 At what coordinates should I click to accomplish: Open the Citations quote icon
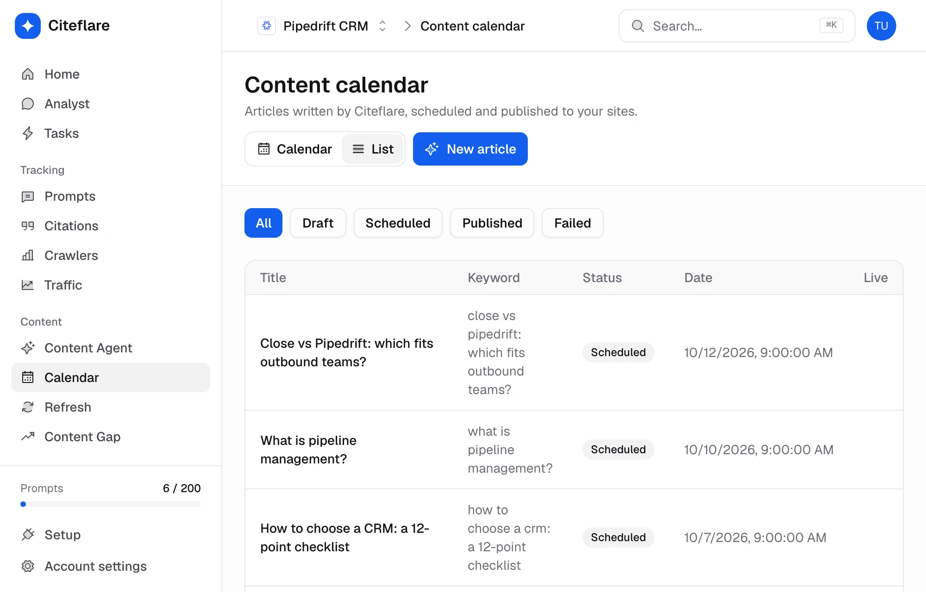28,226
